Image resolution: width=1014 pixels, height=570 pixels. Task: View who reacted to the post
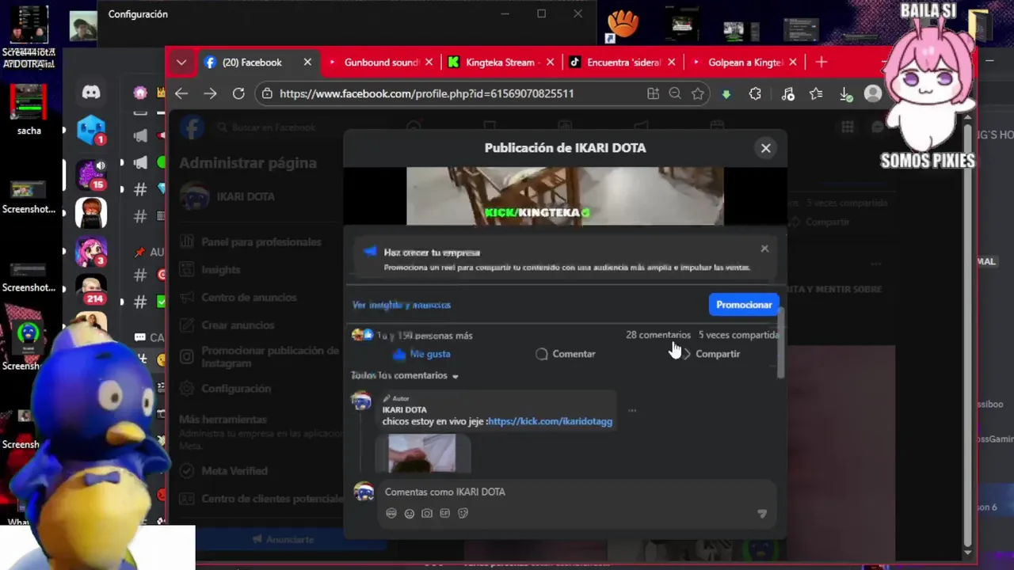pos(412,336)
